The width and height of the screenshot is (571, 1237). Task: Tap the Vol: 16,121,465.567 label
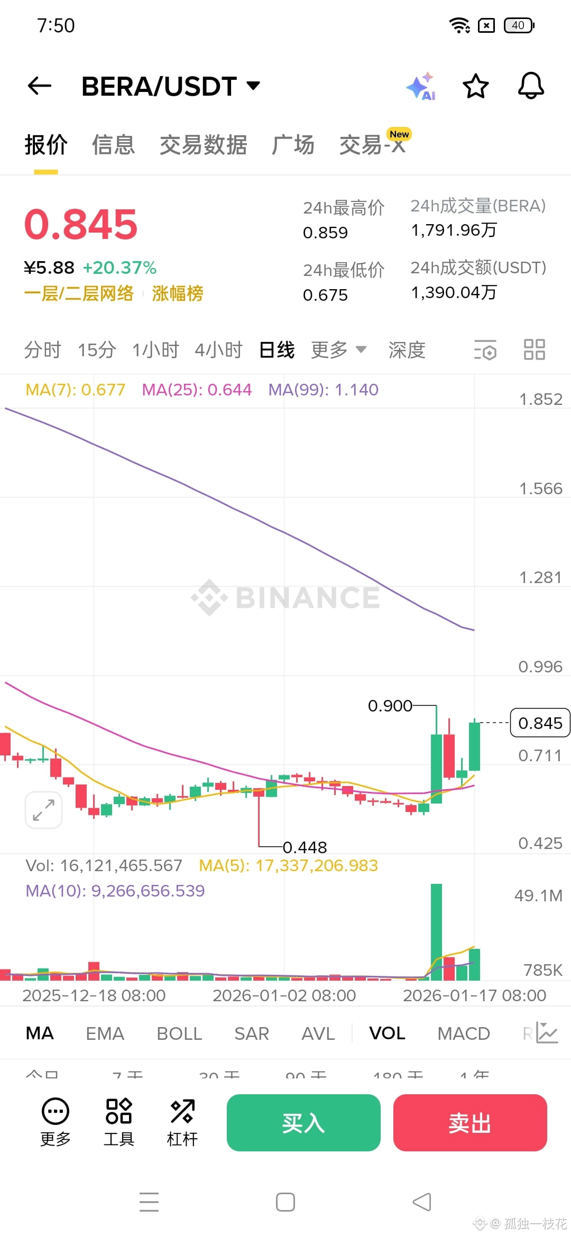tap(104, 865)
